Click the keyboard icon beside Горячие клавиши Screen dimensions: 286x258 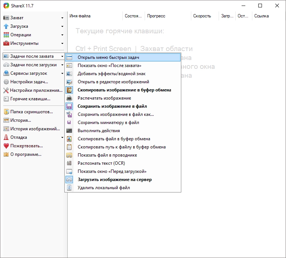click(x=6, y=99)
